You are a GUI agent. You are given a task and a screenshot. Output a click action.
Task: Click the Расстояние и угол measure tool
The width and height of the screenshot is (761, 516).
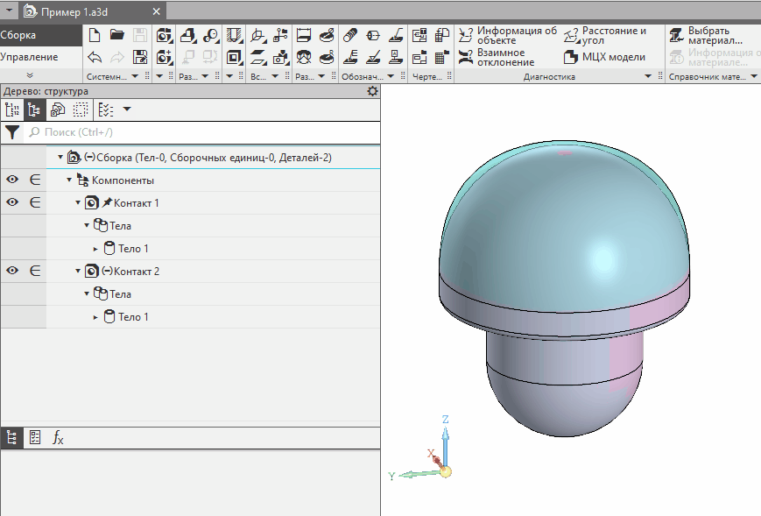coord(604,36)
